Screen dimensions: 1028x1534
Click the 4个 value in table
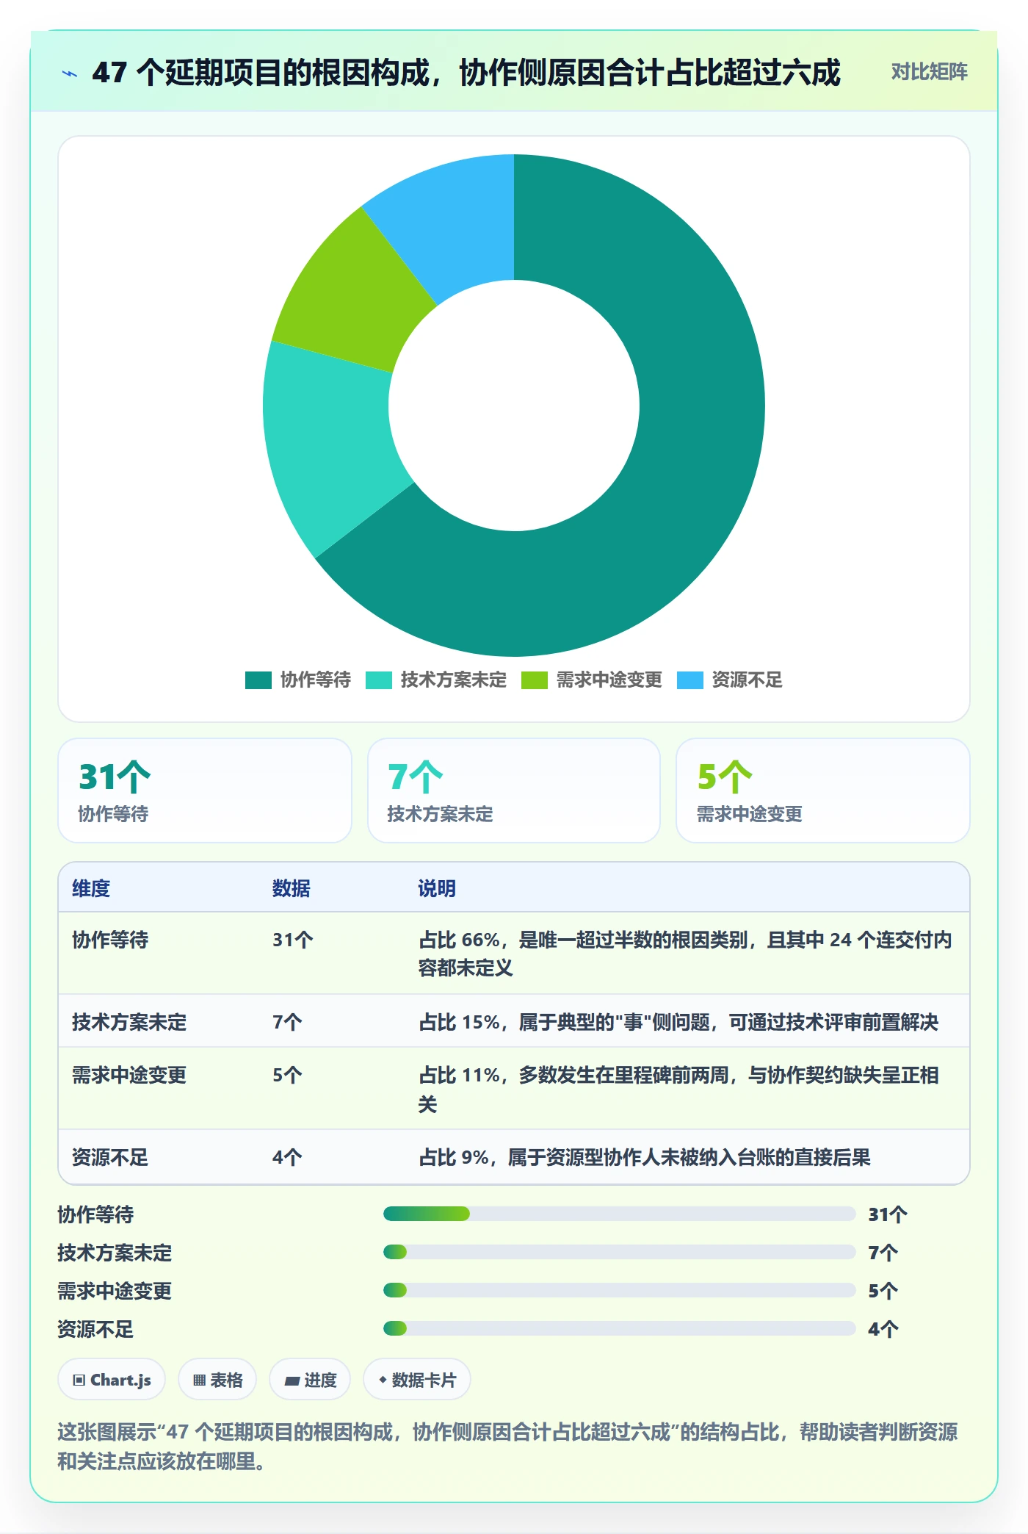[287, 1157]
